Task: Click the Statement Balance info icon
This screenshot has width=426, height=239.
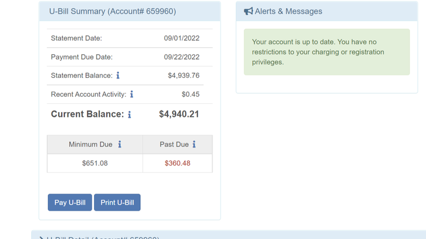Action: click(x=118, y=76)
